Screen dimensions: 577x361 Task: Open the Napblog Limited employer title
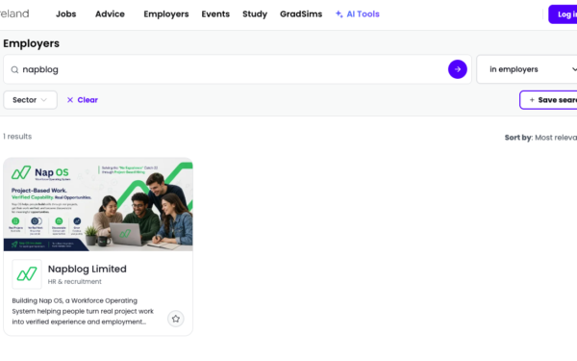(x=88, y=269)
